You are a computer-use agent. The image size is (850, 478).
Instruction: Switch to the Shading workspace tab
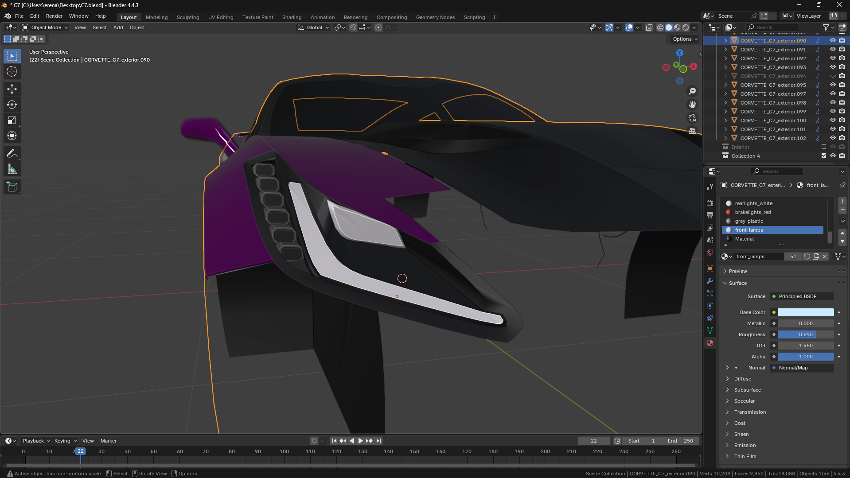point(292,17)
